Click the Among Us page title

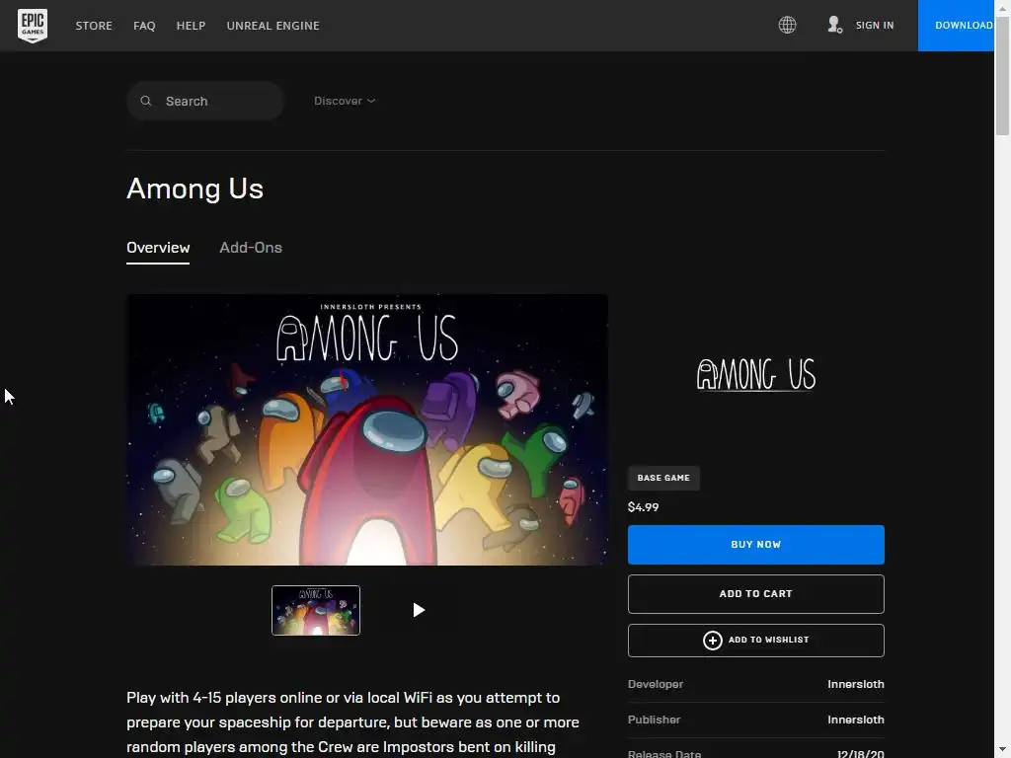pos(194,189)
